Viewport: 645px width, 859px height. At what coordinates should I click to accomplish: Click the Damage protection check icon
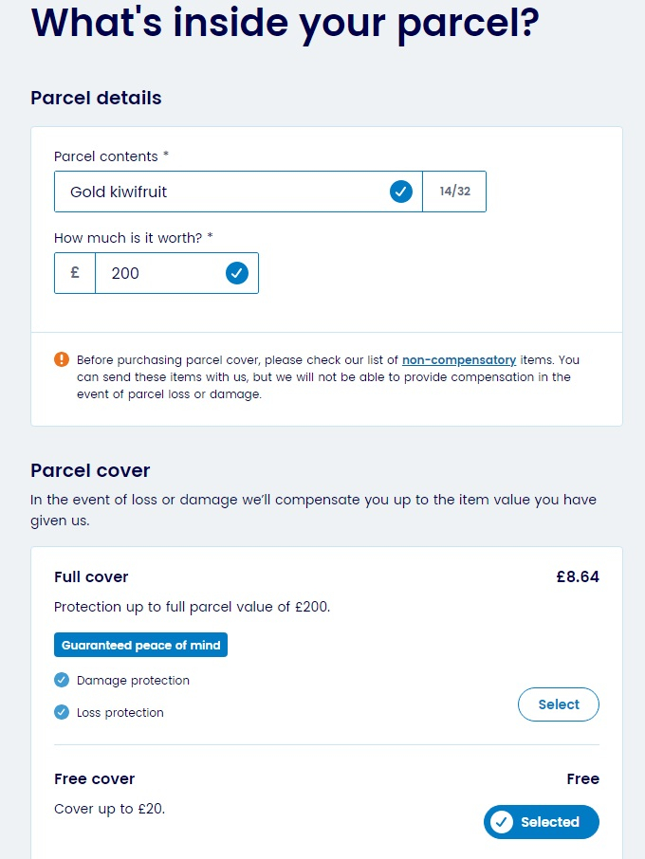tap(62, 680)
